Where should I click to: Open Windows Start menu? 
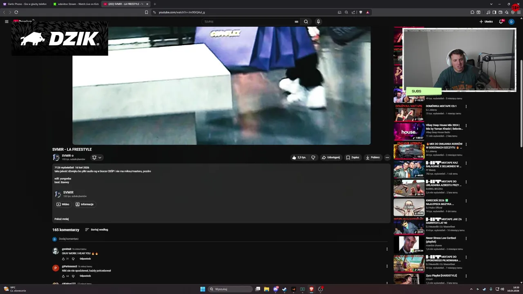coord(203,289)
